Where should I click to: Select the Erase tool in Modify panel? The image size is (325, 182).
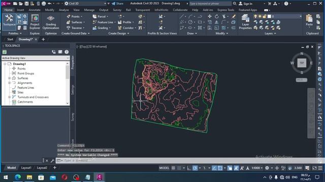tap(234, 16)
